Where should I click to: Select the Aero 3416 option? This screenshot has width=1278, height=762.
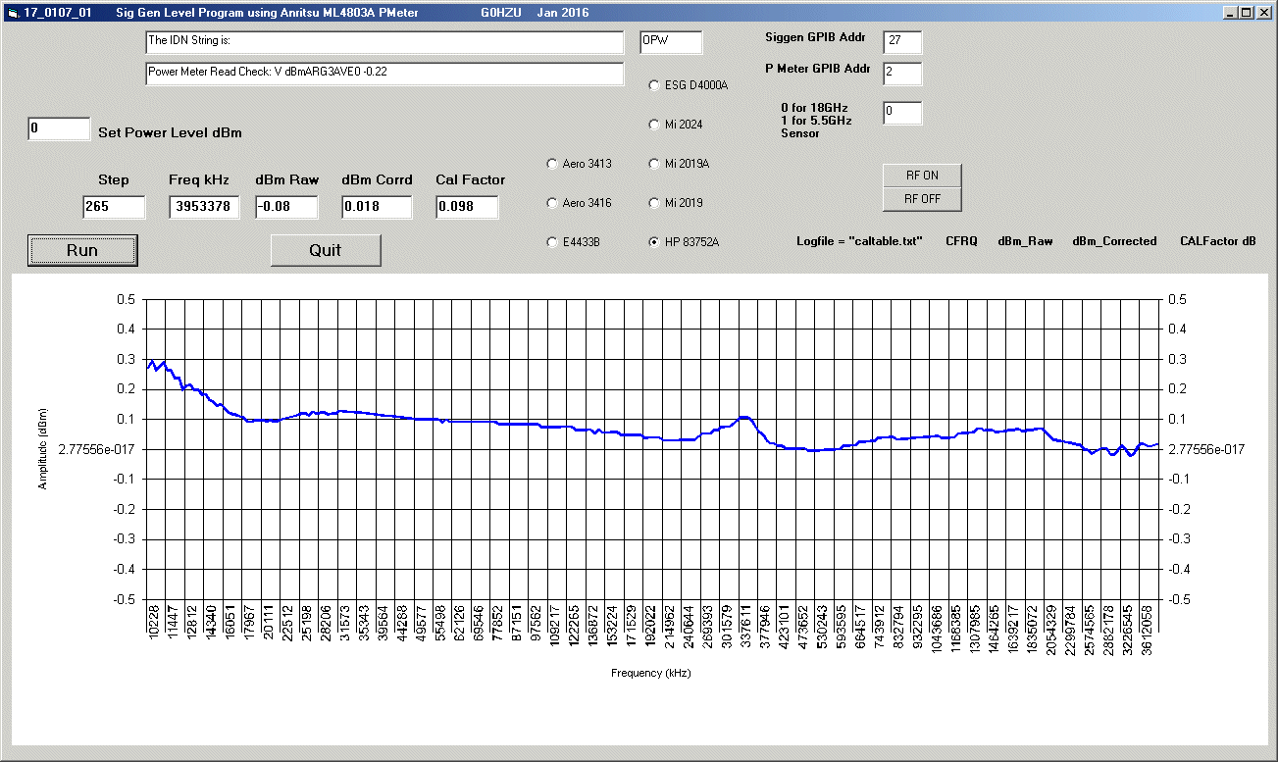click(x=552, y=203)
